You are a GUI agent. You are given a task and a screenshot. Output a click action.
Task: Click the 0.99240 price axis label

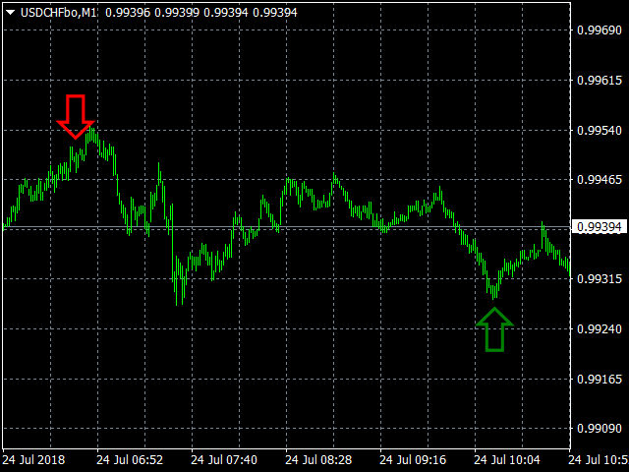[600, 329]
